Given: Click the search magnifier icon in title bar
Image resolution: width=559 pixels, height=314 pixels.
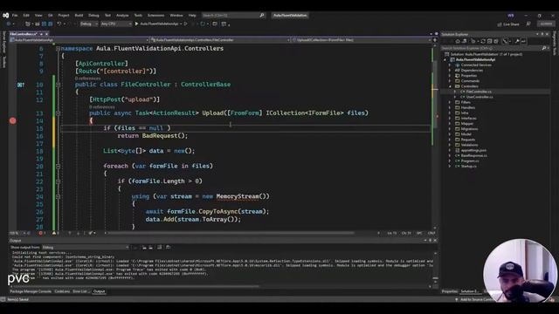Looking at the screenshot, I should [262, 16].
